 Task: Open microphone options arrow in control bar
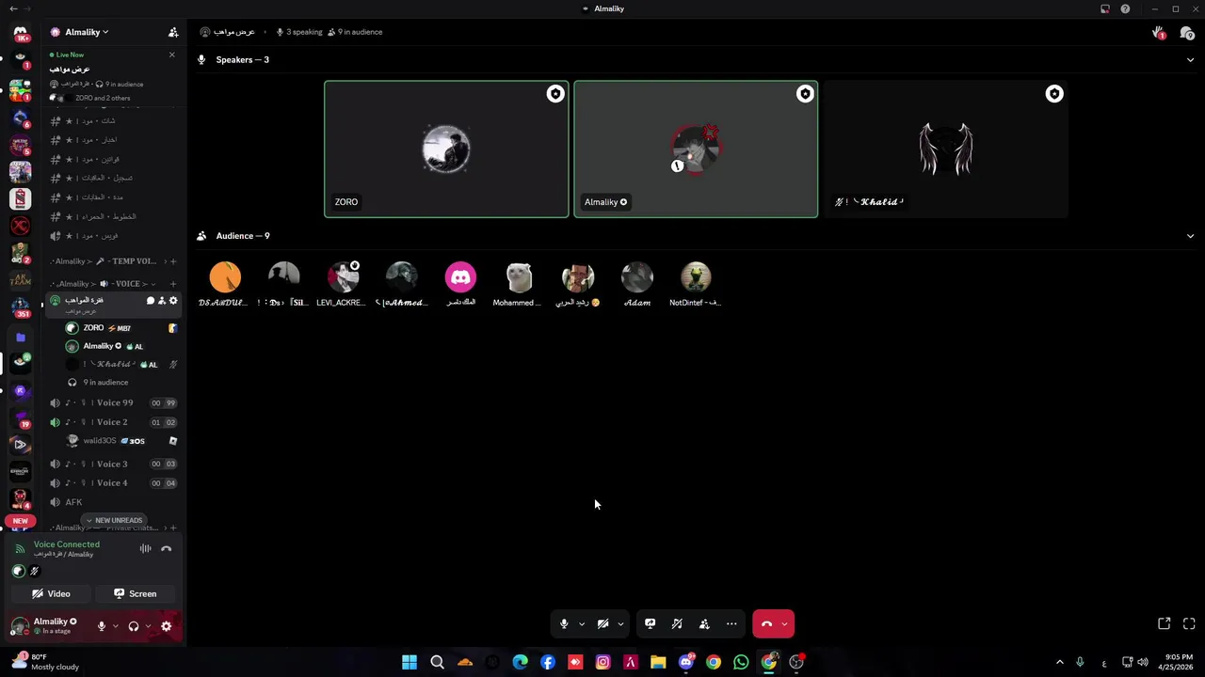pyautogui.click(x=582, y=623)
